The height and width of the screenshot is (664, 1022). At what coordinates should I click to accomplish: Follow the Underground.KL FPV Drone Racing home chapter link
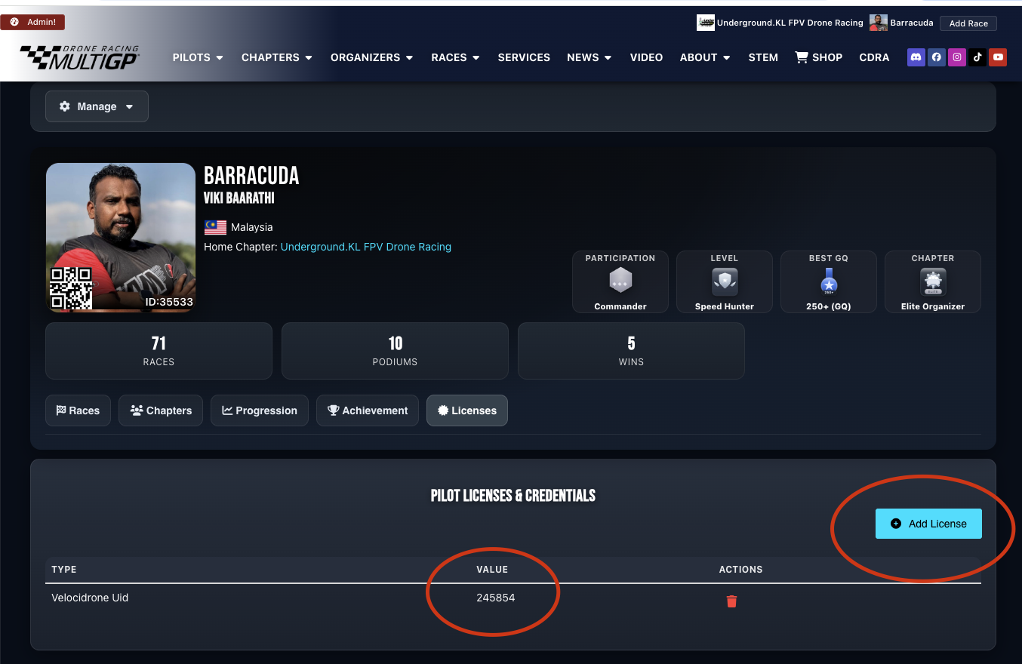coord(365,247)
